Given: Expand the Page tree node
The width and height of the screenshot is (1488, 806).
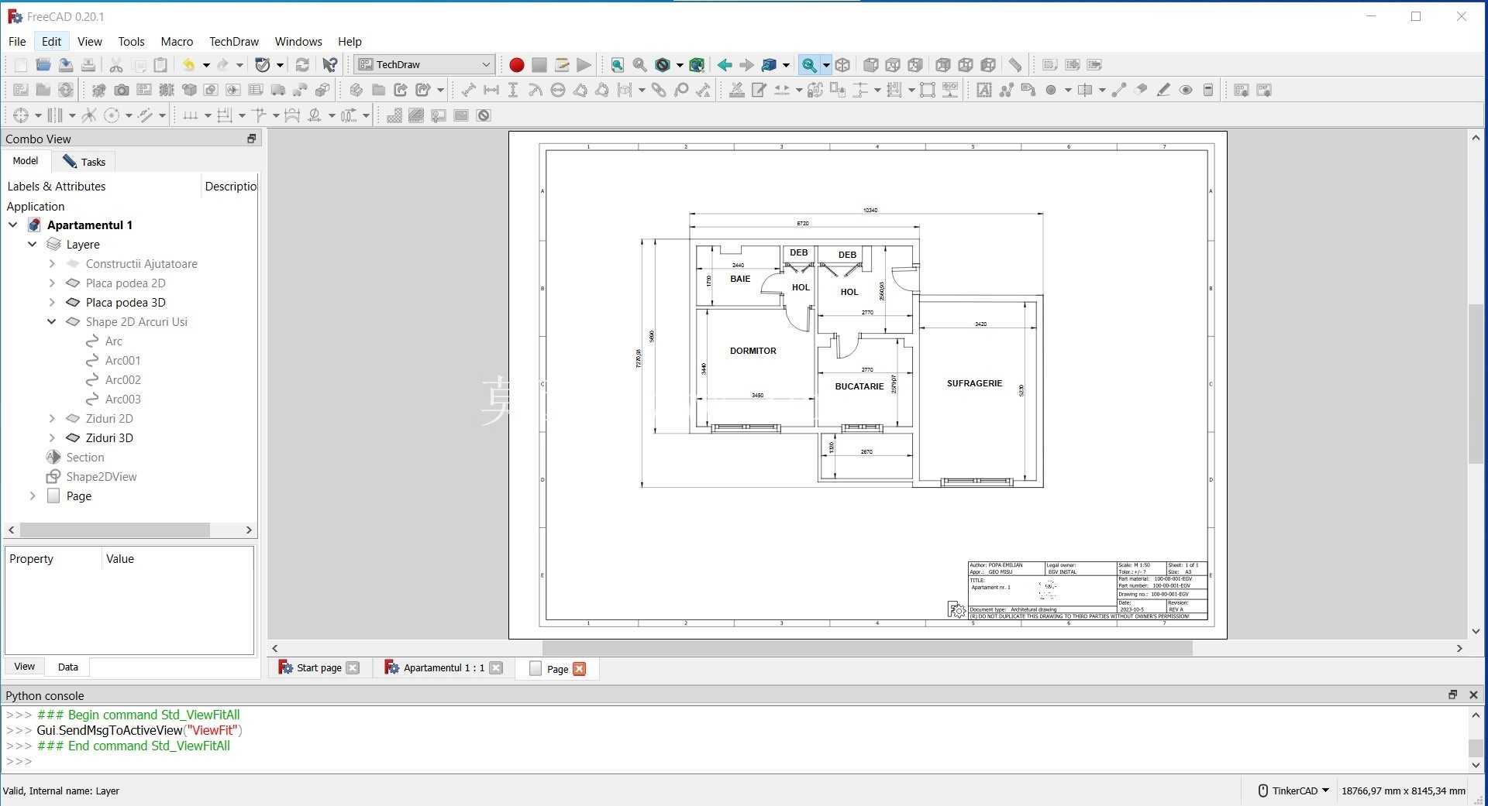Looking at the screenshot, I should pyautogui.click(x=33, y=496).
